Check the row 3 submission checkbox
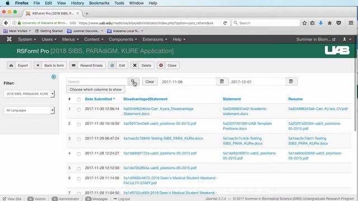The image size is (358, 201). tap(79, 139)
